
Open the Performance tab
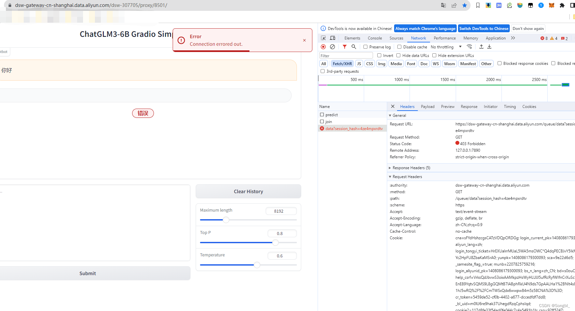tap(445, 38)
